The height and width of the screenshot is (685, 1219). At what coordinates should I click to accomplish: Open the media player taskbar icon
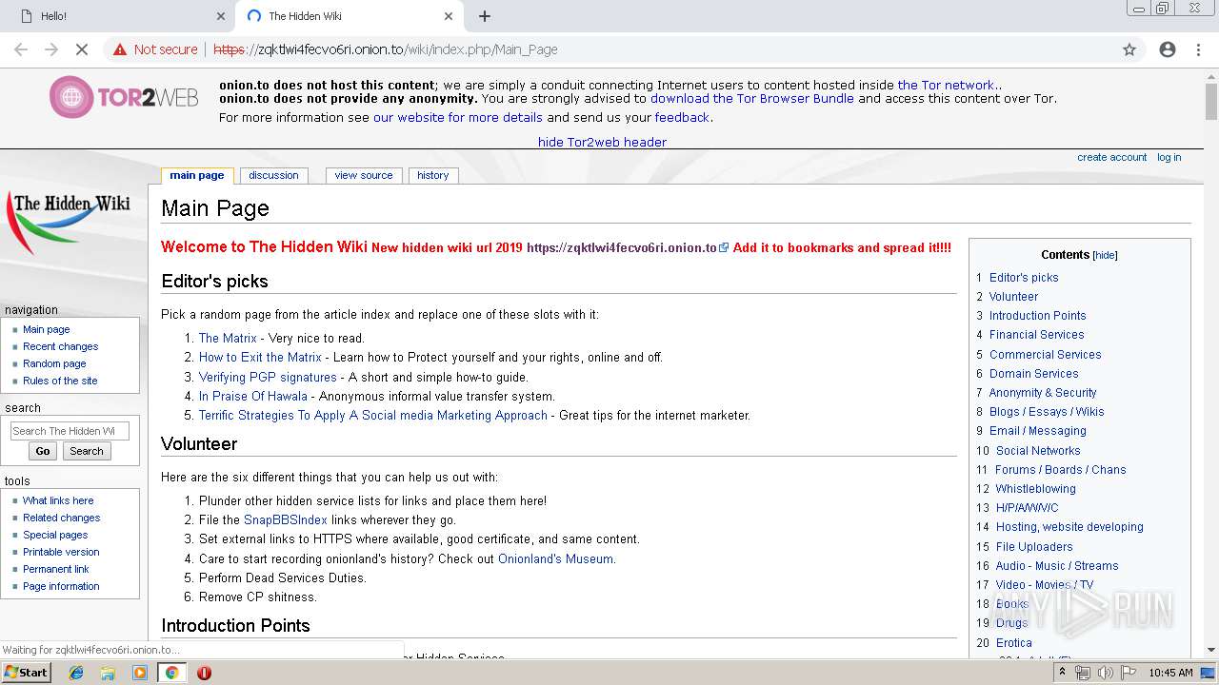point(140,673)
